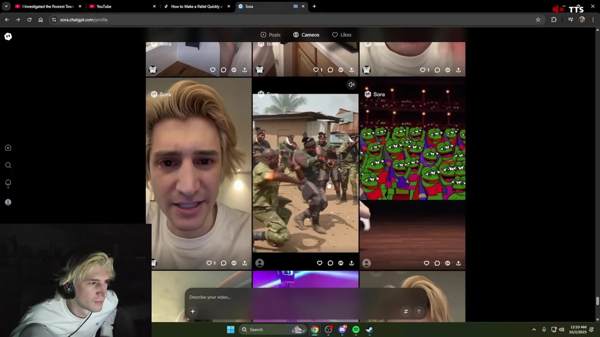600x337 pixels.
Task: Open the taskbar volume control
Action: [x=562, y=330]
